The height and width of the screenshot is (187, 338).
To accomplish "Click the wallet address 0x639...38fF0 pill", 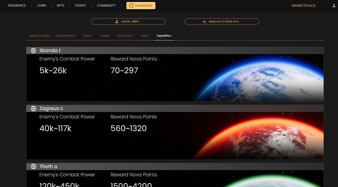I will point(128,21).
